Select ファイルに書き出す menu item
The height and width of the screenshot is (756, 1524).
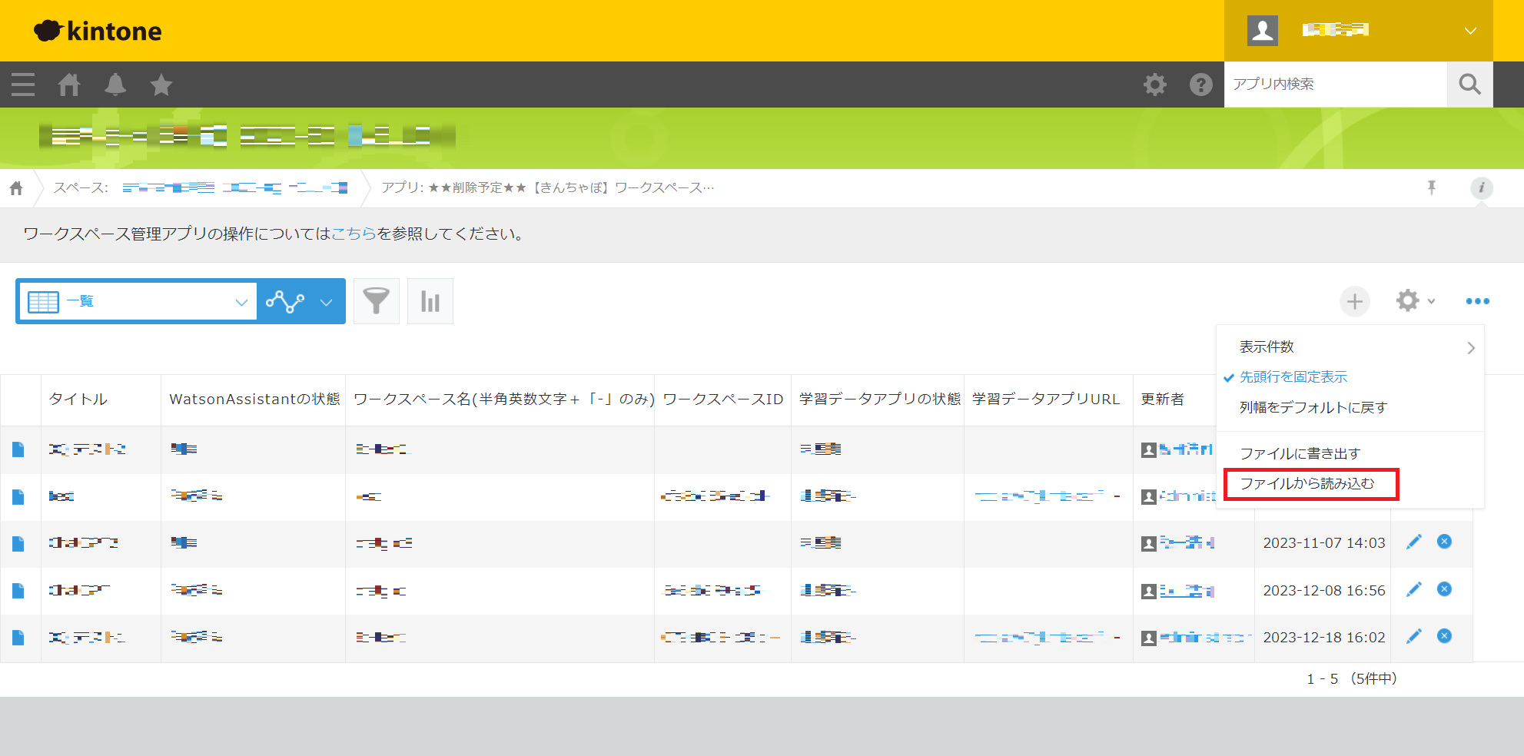[x=1300, y=453]
